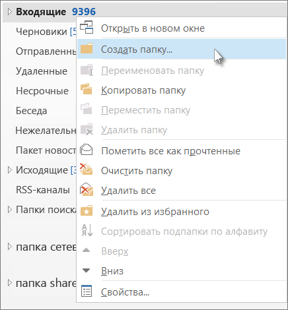
Task: Click the Properties list icon
Action: point(87,291)
